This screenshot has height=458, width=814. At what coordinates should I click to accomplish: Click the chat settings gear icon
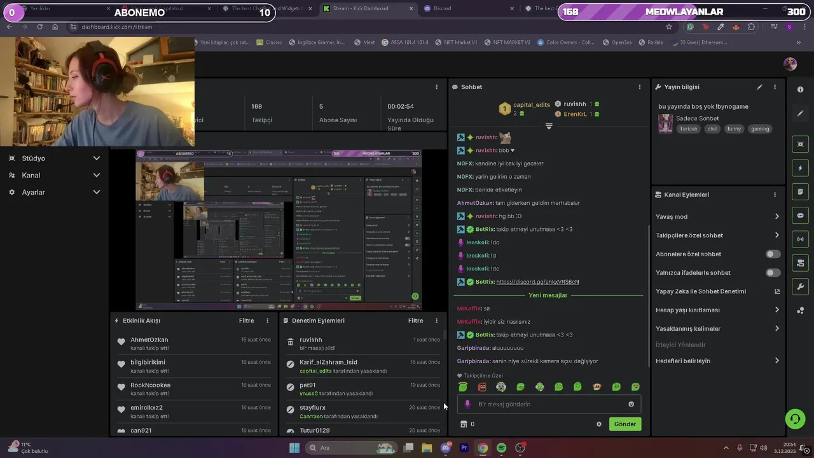598,424
